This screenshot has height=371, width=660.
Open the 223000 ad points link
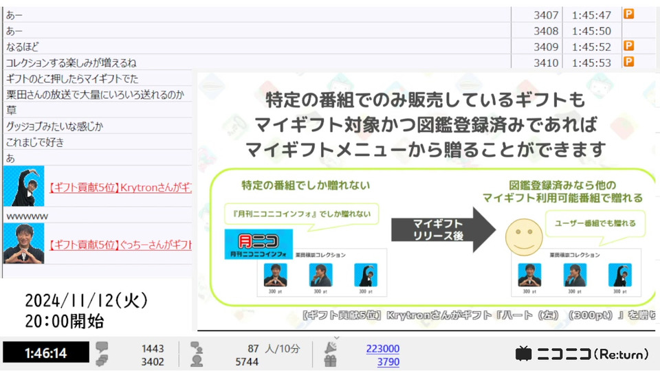point(383,348)
